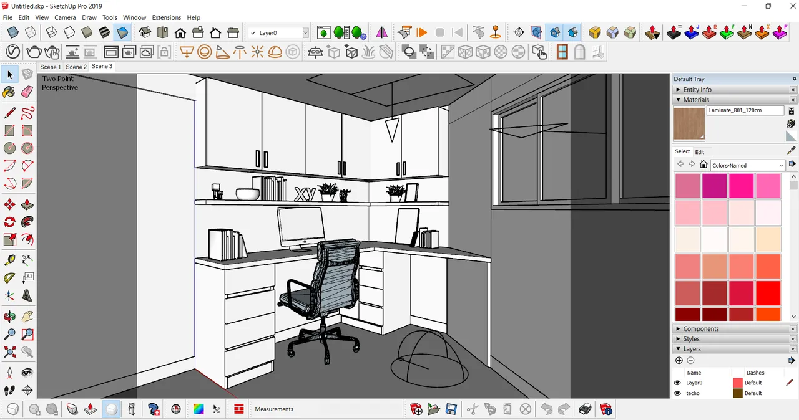Choose the Paint Bucket tool
The height and width of the screenshot is (420, 799).
click(9, 92)
